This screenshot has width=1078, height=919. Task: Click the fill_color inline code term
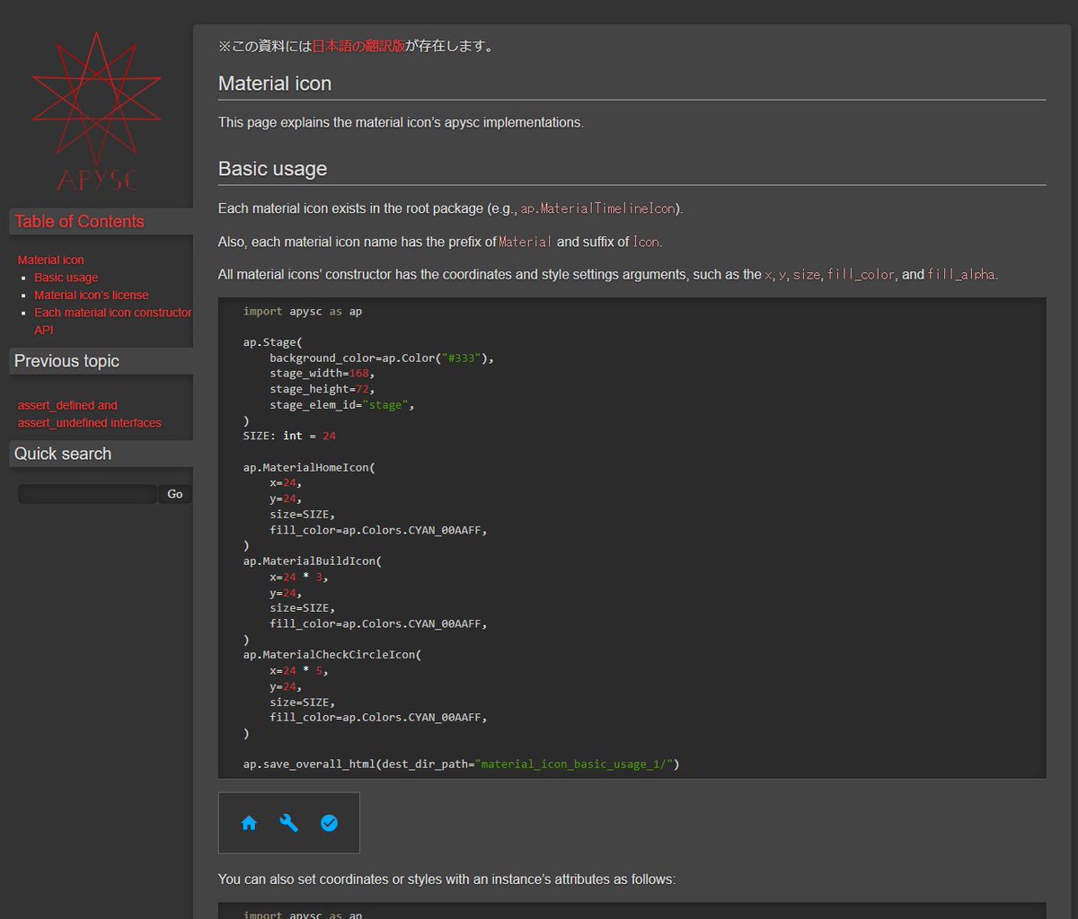[x=861, y=275]
